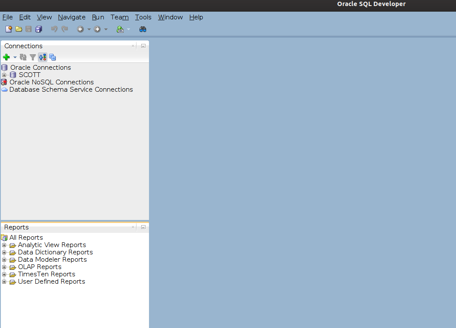
Task: Click the green plus New Connection icon
Action: [x=6, y=57]
